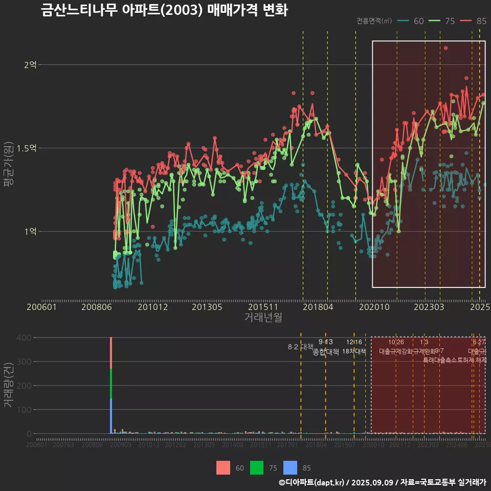Click the 자료=국토교통부 실거래가 footer text

tap(443, 482)
